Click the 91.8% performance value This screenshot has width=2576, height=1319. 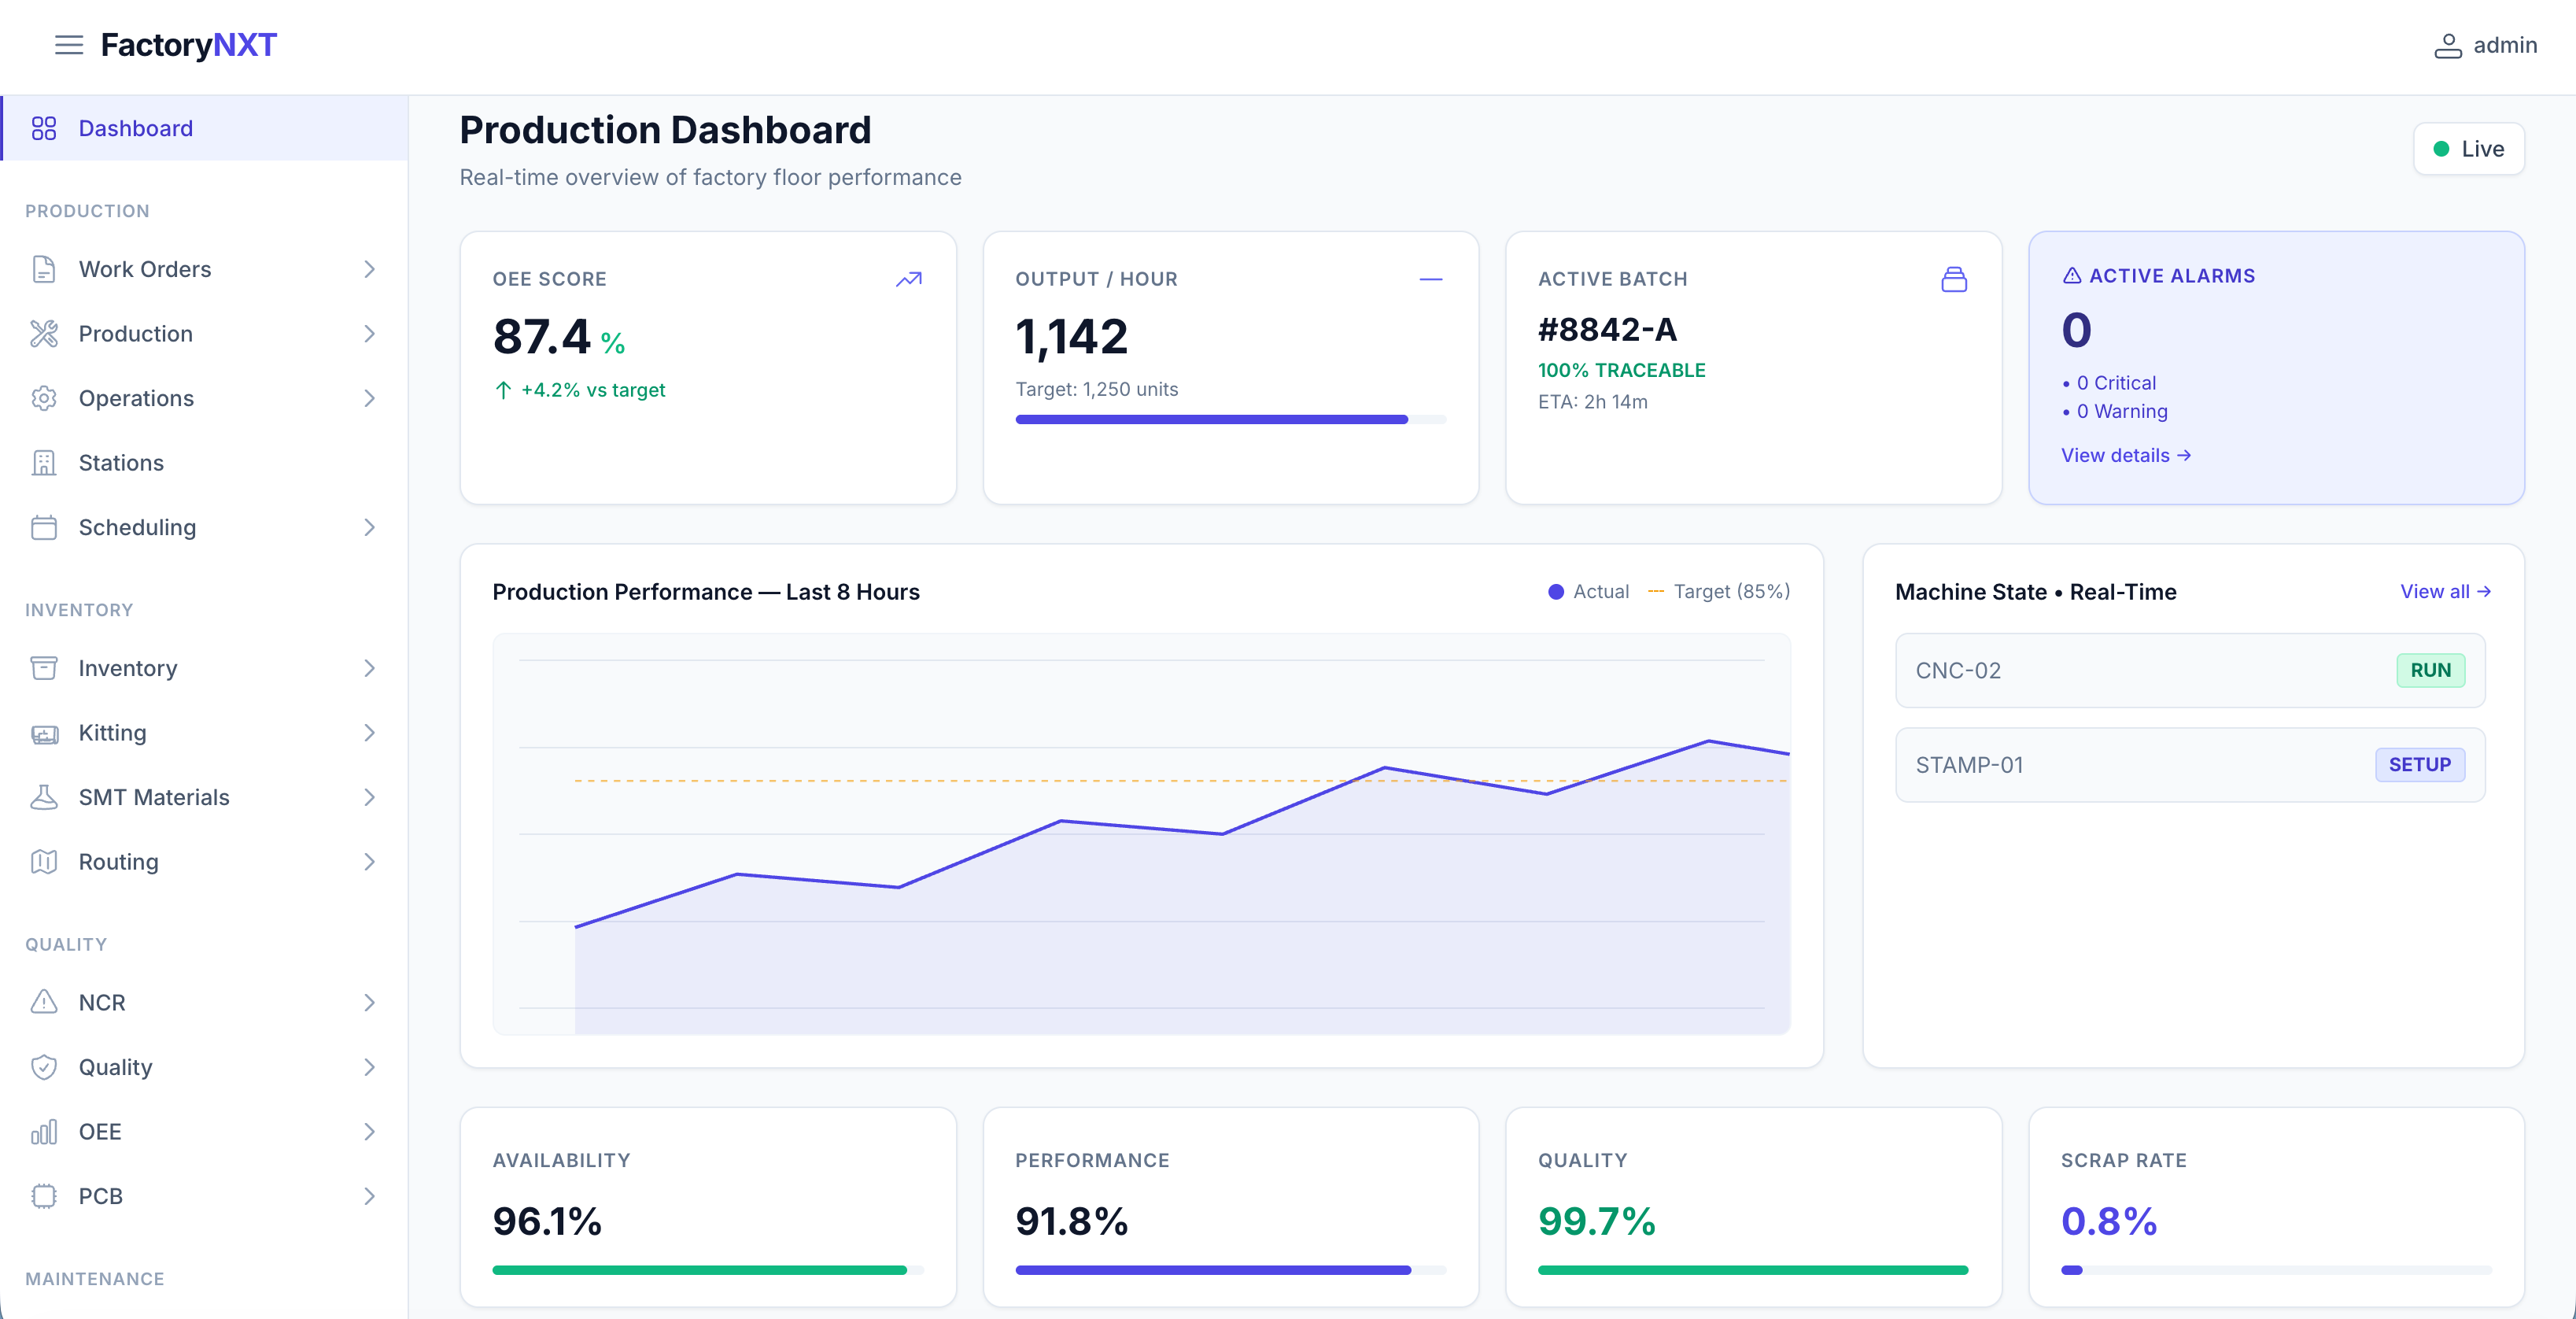coord(1071,1221)
